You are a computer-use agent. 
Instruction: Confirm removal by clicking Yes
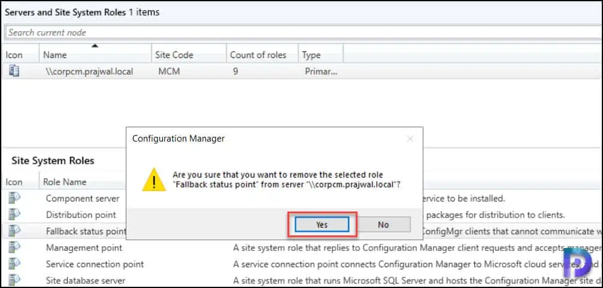click(322, 224)
